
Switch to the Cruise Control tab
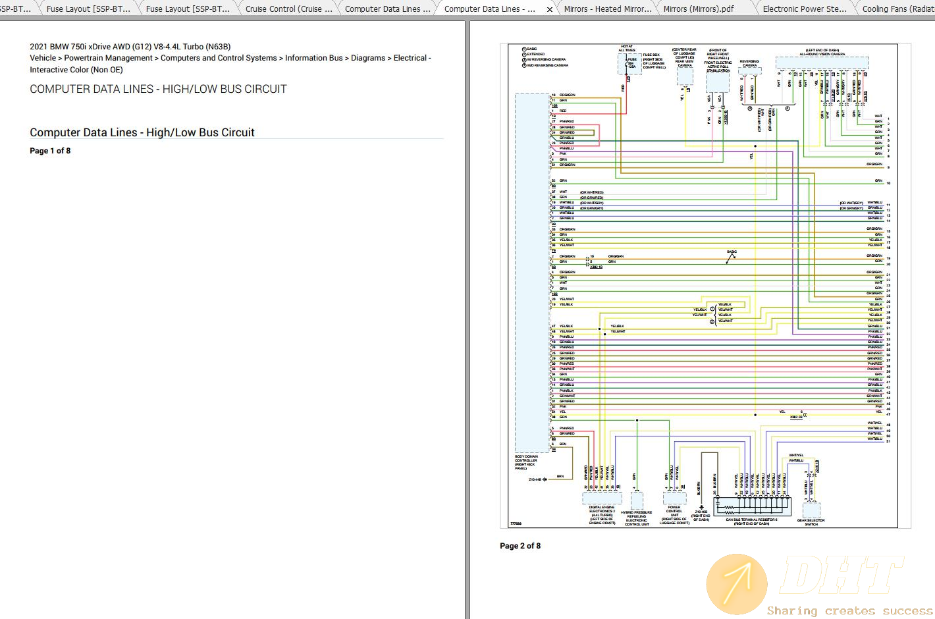(x=288, y=9)
